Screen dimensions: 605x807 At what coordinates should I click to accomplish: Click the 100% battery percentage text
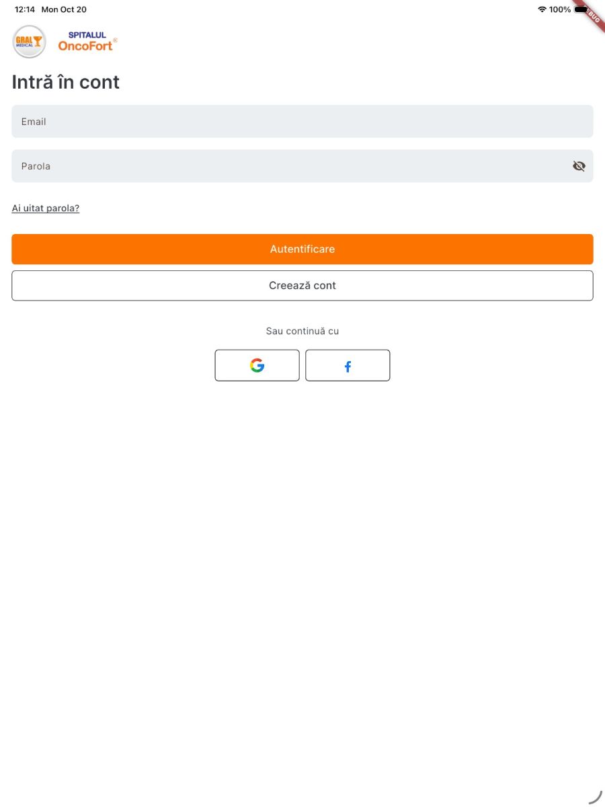pos(560,9)
